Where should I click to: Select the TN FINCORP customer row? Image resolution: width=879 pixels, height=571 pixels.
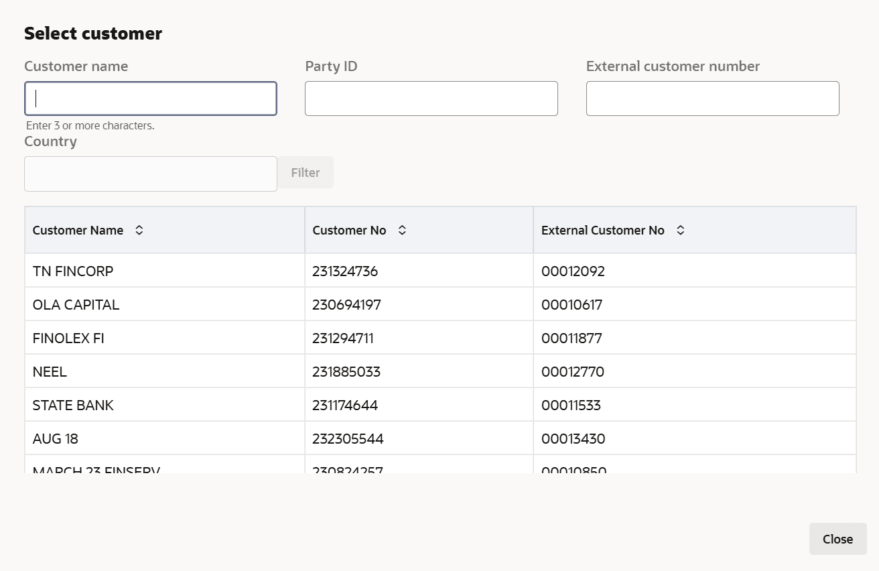coord(73,271)
